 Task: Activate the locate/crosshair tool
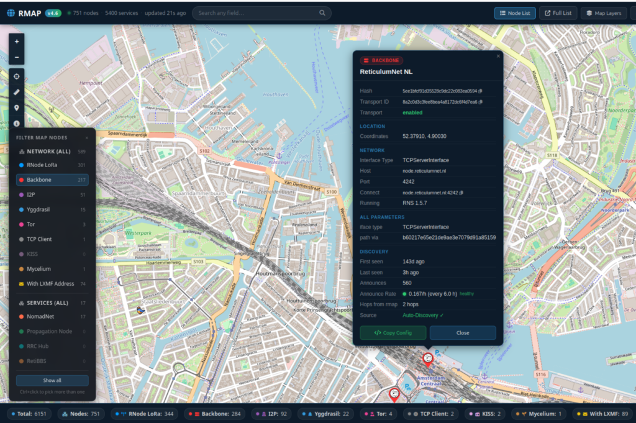pos(17,76)
